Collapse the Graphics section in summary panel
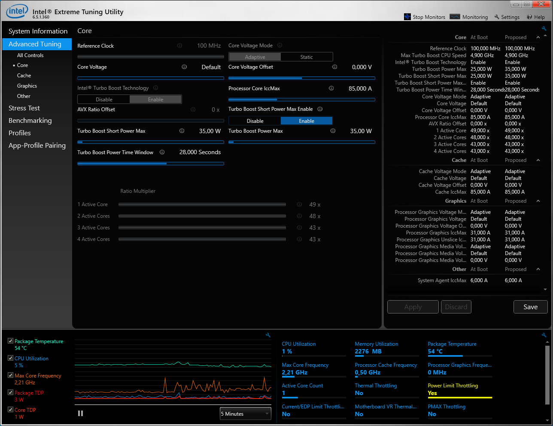The image size is (553, 426). (538, 201)
